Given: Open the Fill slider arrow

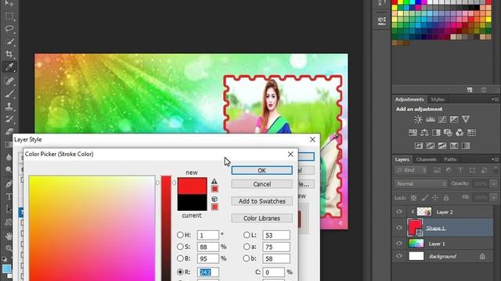Looking at the screenshot, I should pos(494,197).
